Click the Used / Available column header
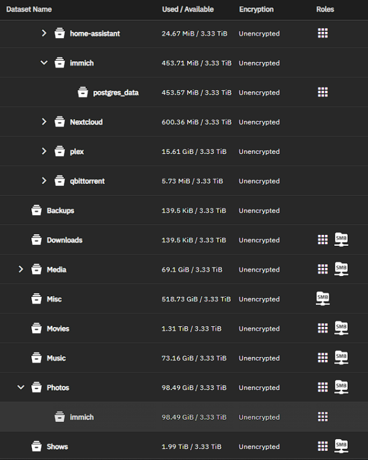 187,10
